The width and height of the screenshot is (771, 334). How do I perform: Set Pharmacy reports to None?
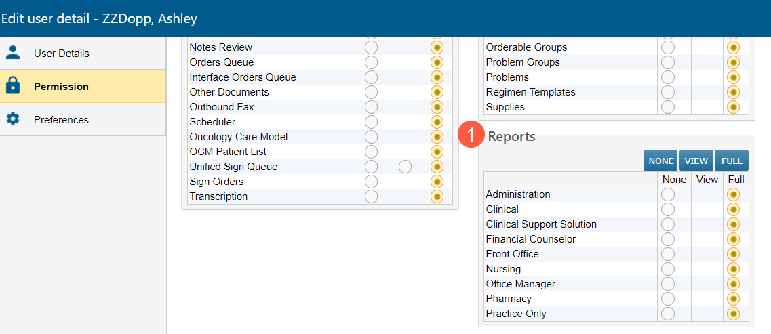point(668,299)
